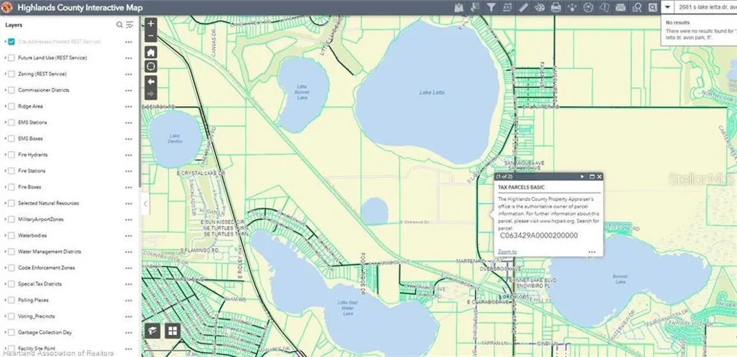Return to the default map extent (home)

coord(151,51)
